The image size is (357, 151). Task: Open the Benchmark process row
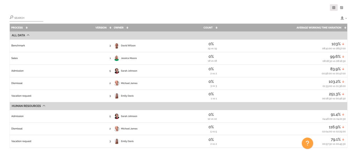tap(18, 45)
